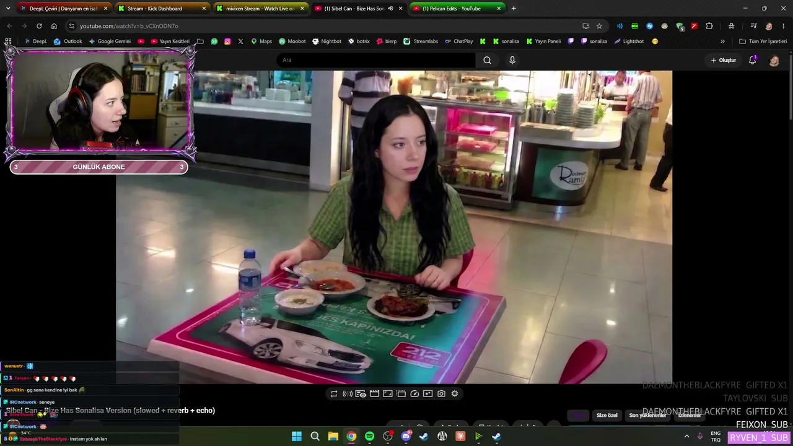Select the Son yüklenenler filter chip

647,415
